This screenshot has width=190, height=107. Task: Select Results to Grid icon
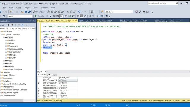point(82,16)
